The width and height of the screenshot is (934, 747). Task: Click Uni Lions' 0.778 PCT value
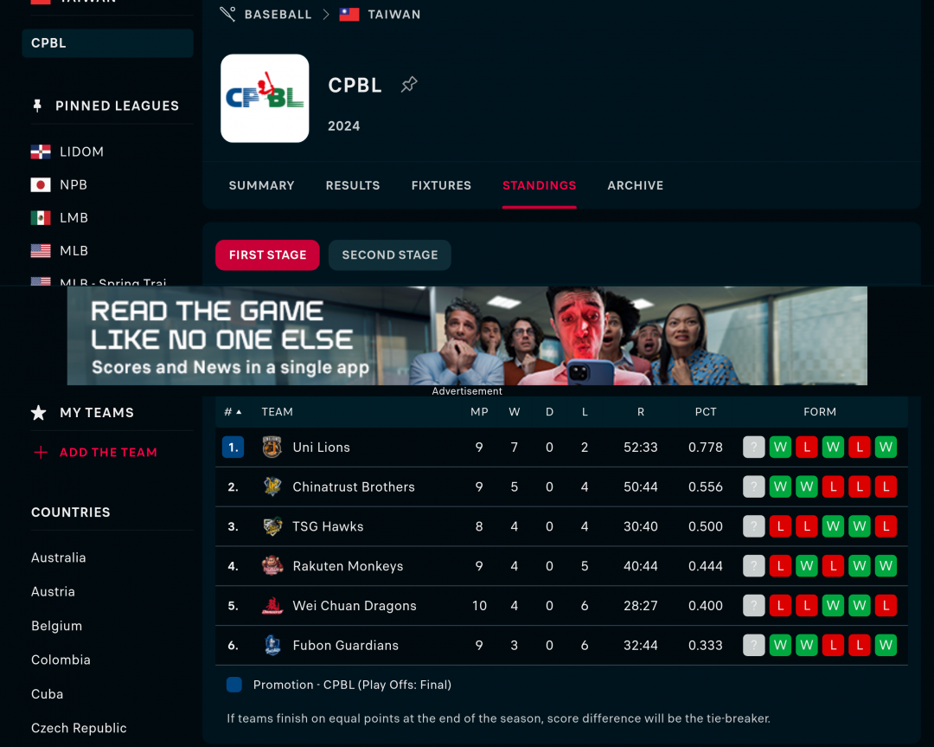click(706, 448)
